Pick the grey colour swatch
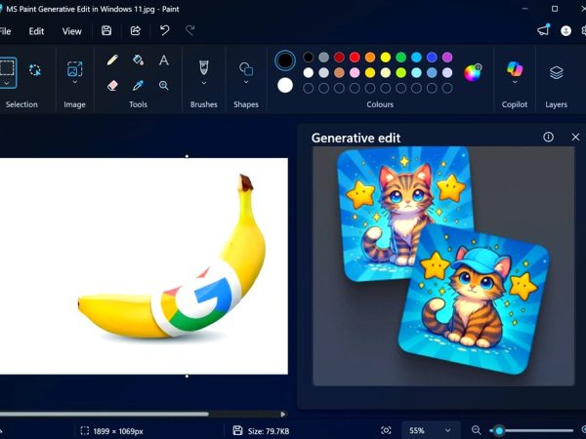The height and width of the screenshot is (439, 586). (323, 58)
